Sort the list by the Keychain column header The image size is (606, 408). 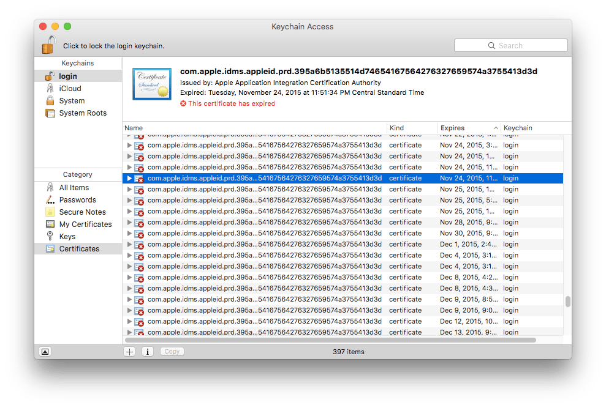click(x=536, y=128)
